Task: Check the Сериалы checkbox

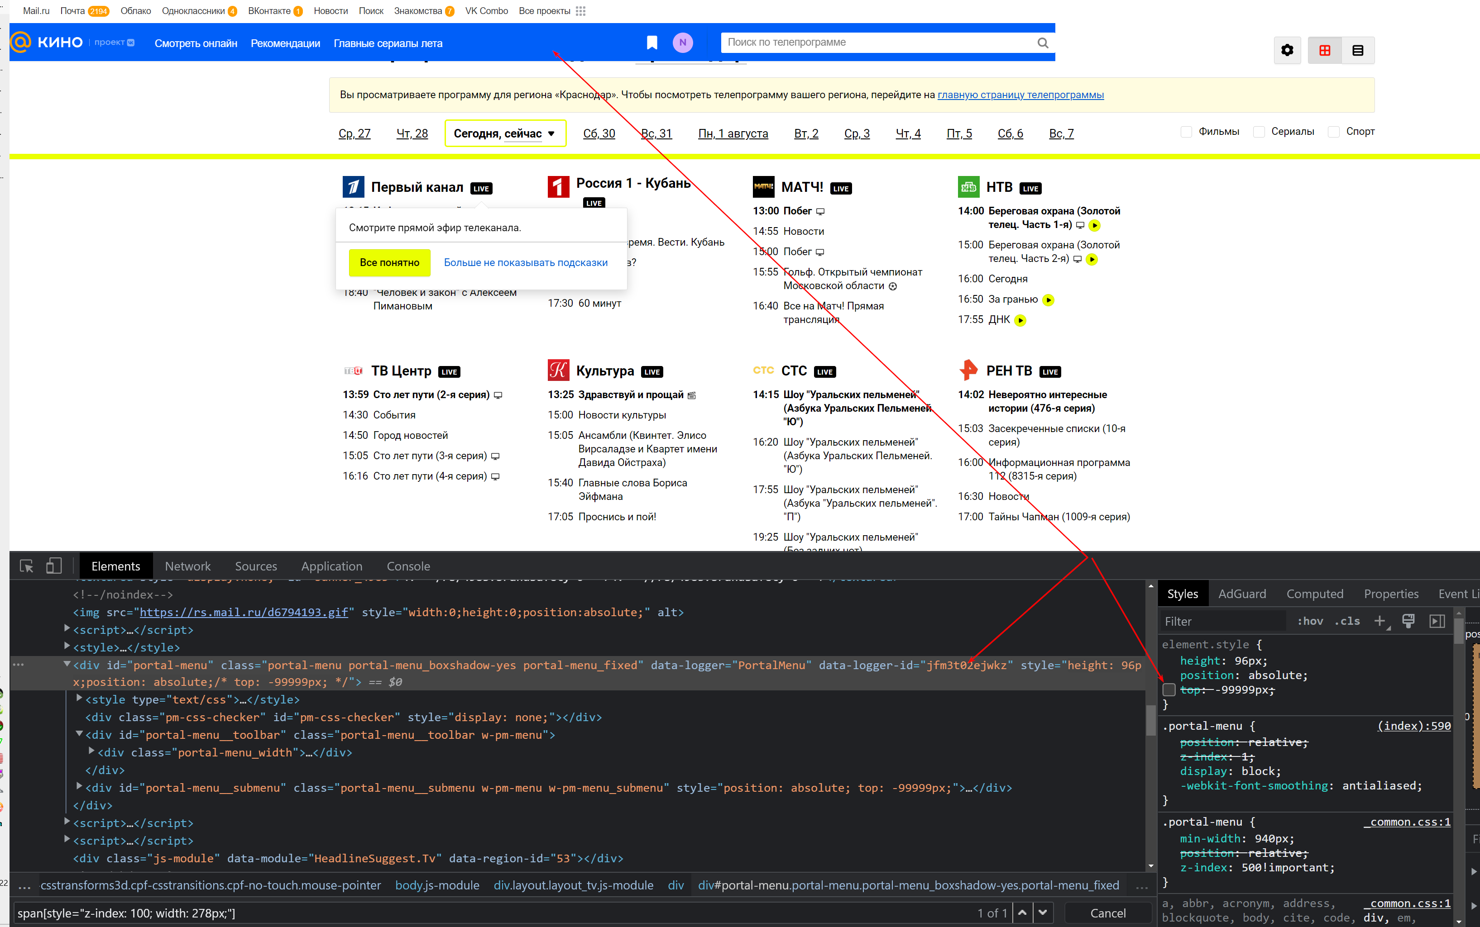Action: coord(1259,131)
